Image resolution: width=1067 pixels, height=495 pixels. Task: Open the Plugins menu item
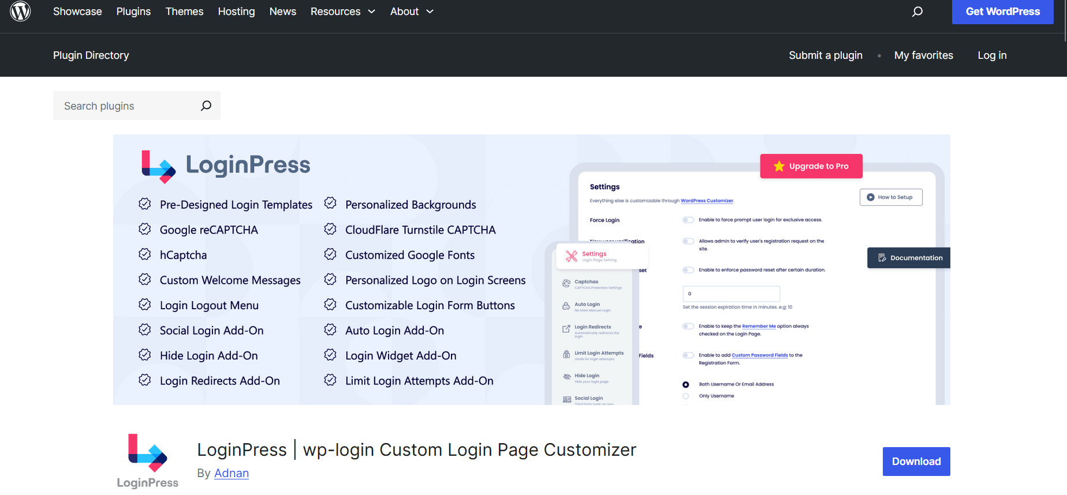133,12
